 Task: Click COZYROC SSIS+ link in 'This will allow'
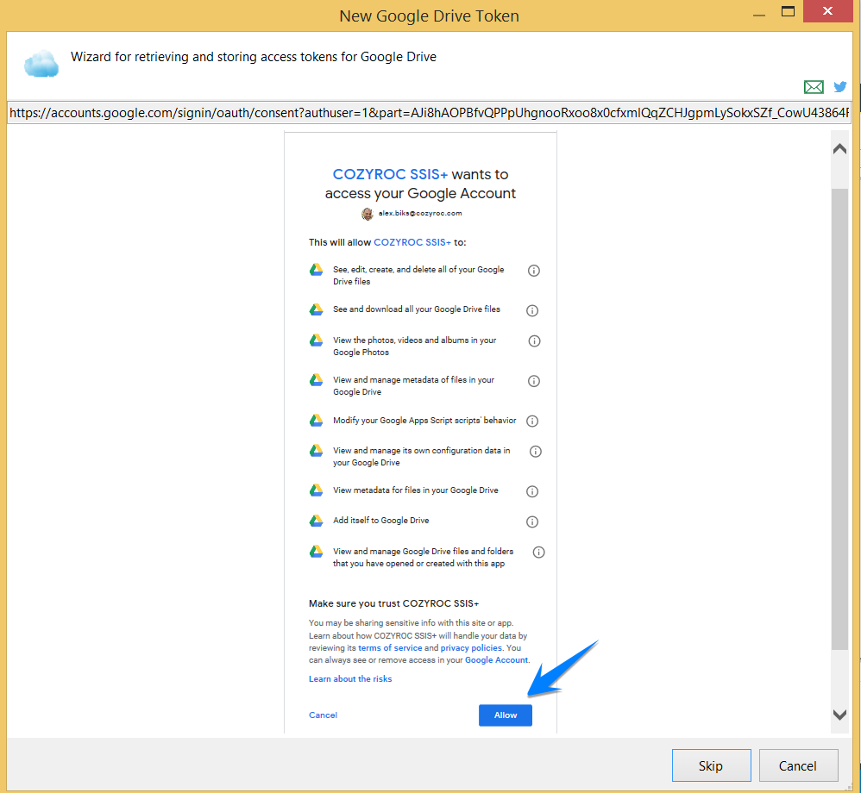412,242
